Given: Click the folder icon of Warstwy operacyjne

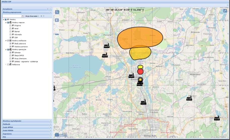Looking at the screenshot, I should pos(10,50).
